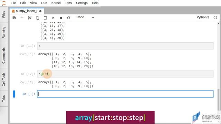
Task: Select the numpy_index notebook tab
Action: pos(27,11)
